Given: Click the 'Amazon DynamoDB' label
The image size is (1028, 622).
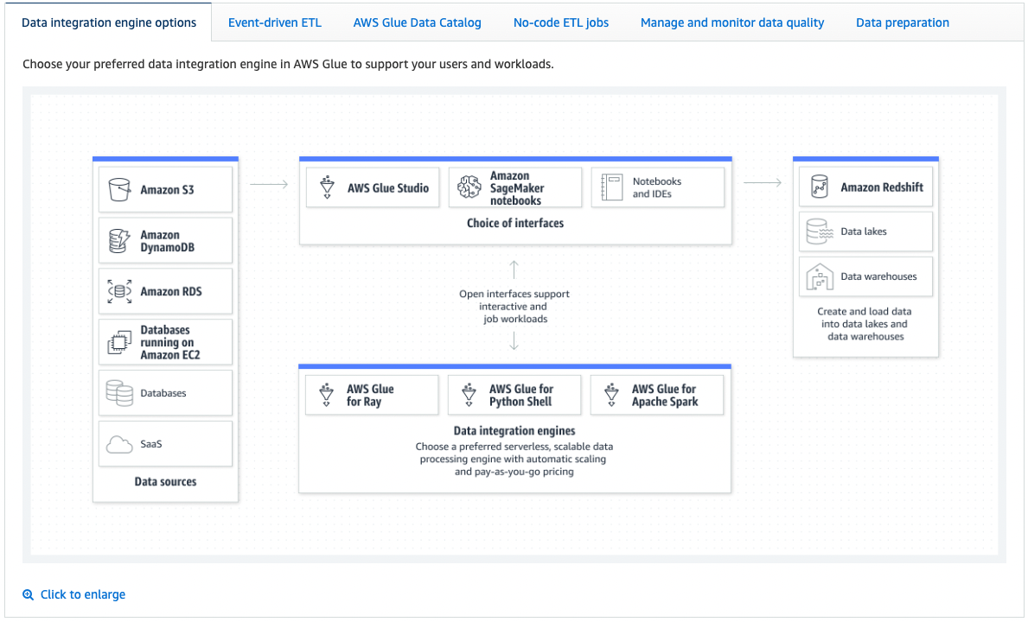Looking at the screenshot, I should click(x=167, y=241).
